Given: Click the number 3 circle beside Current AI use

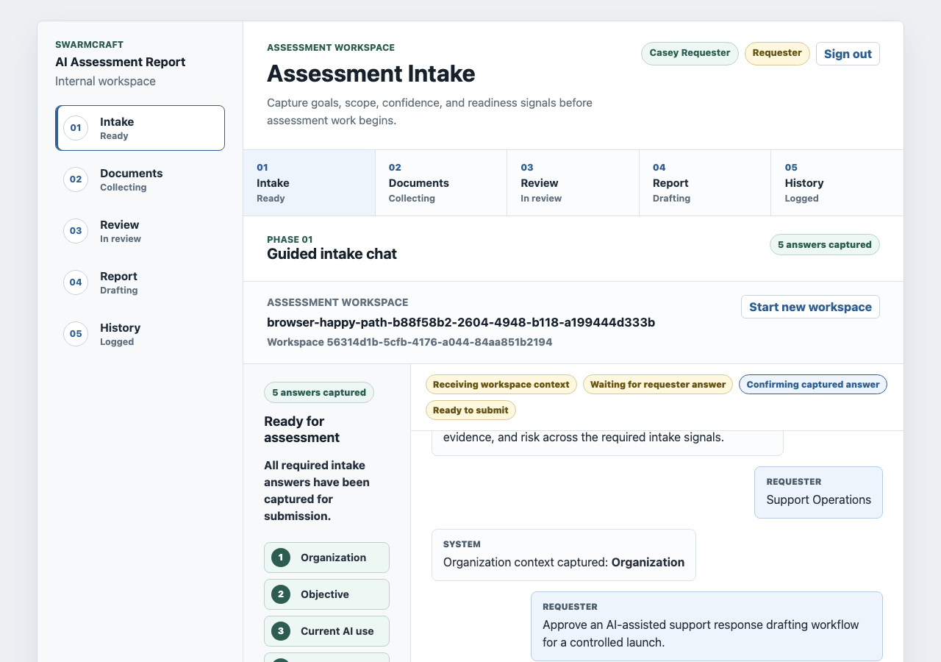Looking at the screenshot, I should [x=280, y=631].
